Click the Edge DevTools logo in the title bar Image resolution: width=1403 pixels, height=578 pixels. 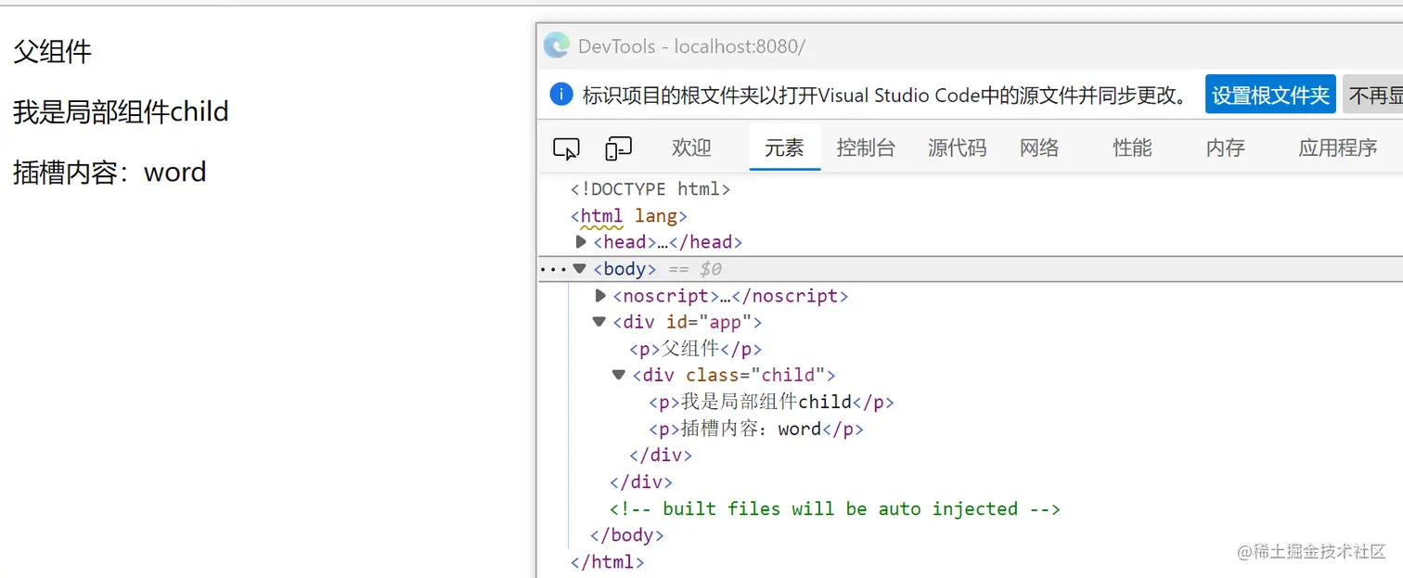click(556, 45)
